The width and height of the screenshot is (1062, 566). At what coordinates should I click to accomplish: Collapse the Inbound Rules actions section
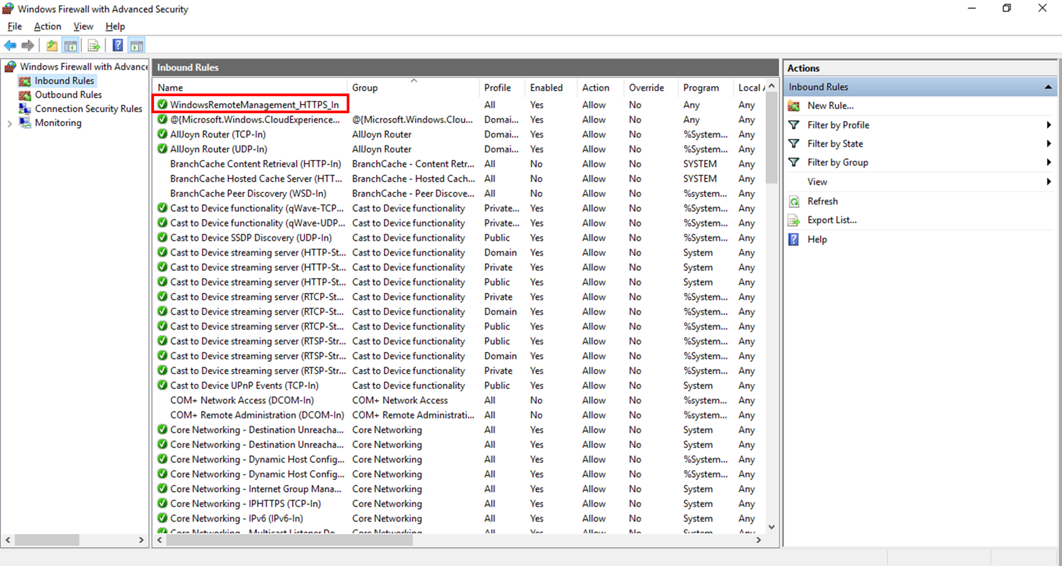(x=1048, y=87)
